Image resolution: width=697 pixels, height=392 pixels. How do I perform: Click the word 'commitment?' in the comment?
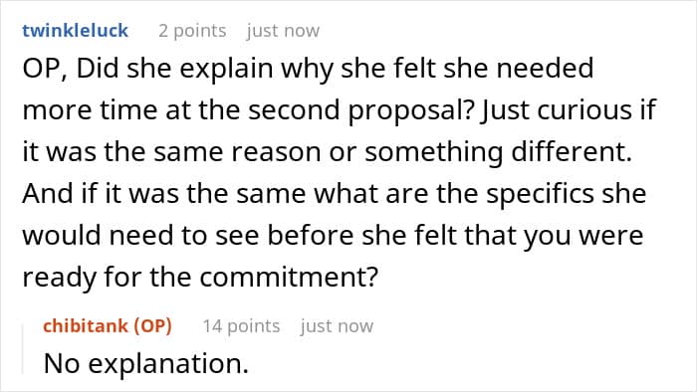[x=289, y=277]
